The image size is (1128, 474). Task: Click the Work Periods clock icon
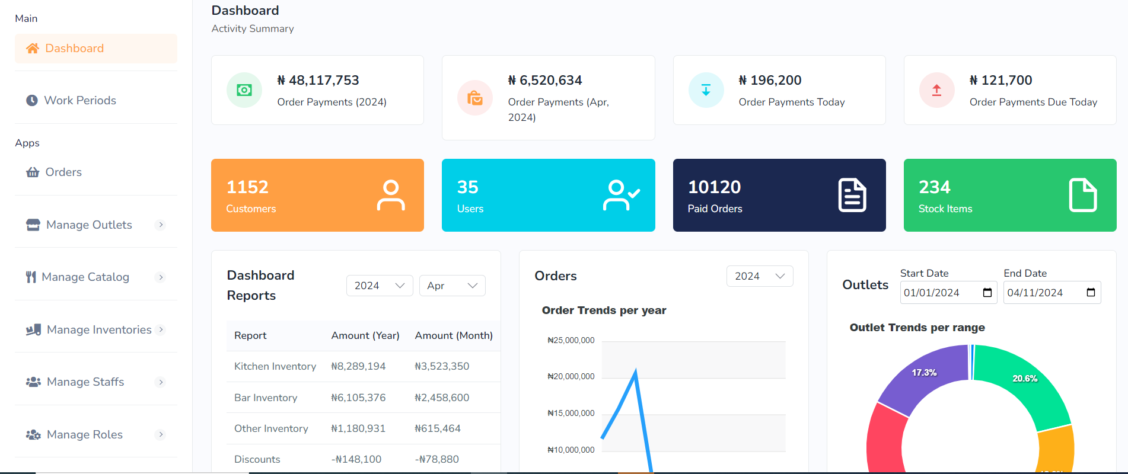[x=32, y=101]
